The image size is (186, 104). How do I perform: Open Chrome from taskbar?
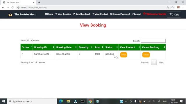(x=90, y=101)
